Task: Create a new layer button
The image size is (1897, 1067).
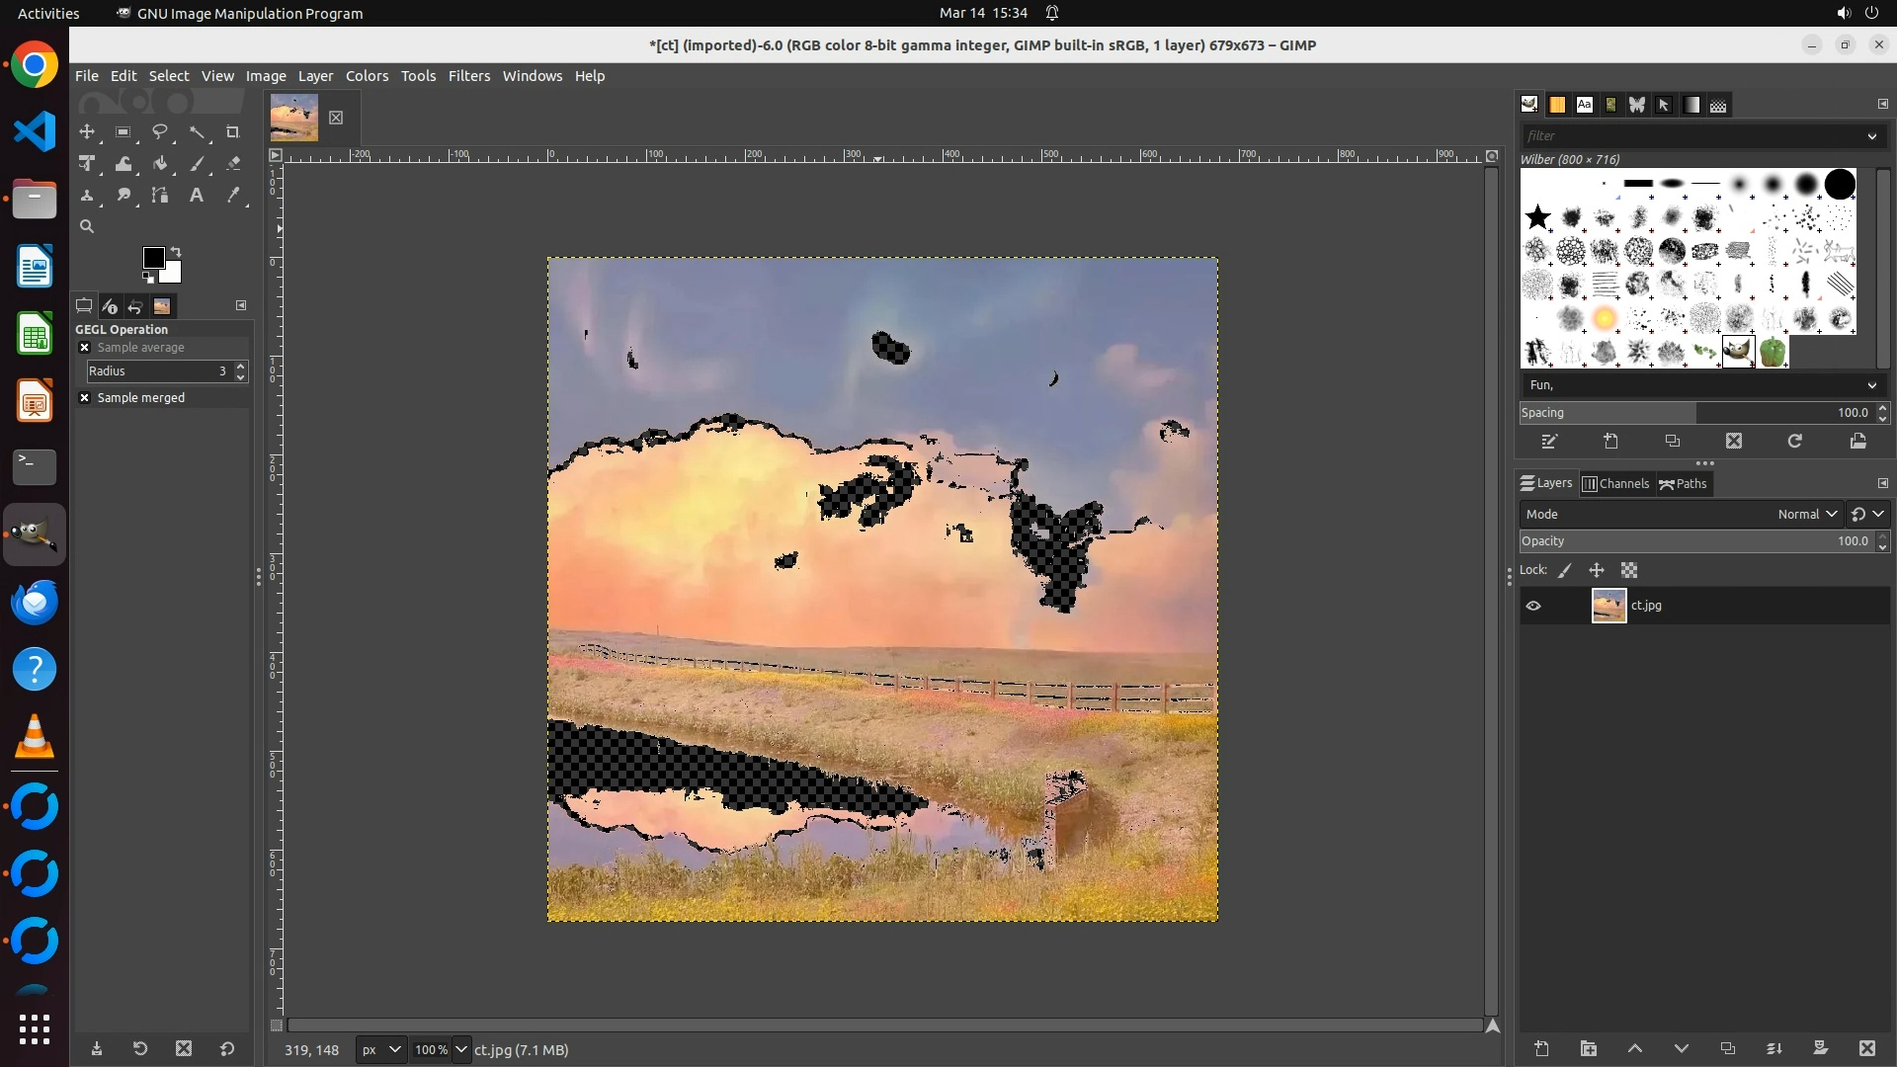Action: (x=1541, y=1049)
